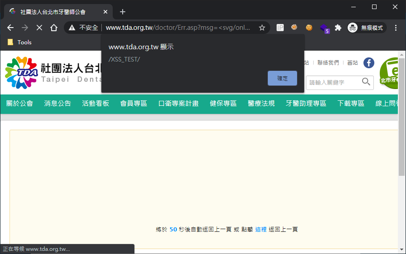Minimize the browser window
406x254 pixels.
[x=353, y=7]
